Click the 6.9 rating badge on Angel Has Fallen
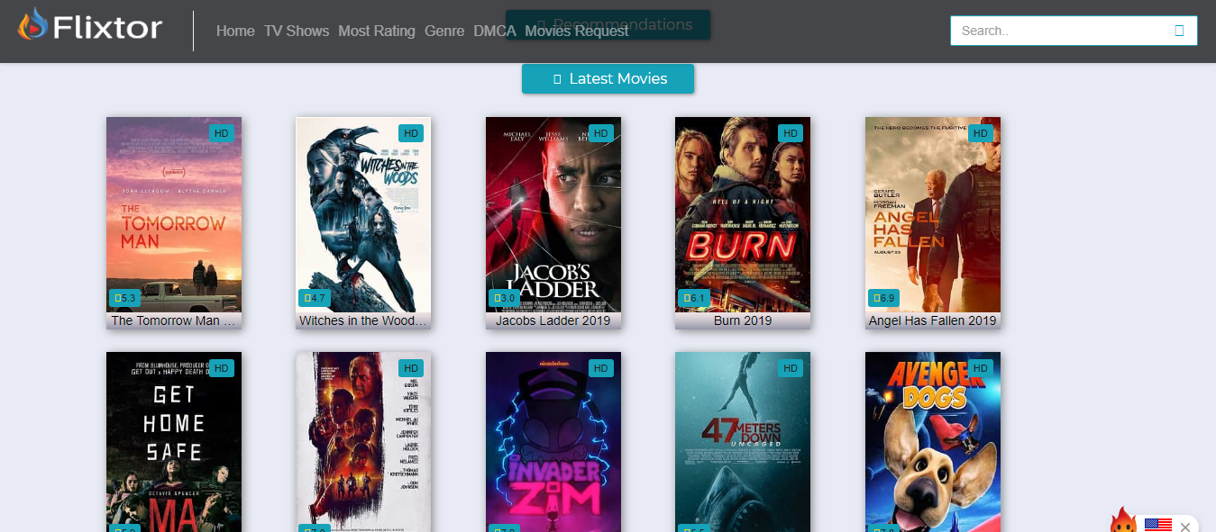1216x532 pixels. [x=883, y=298]
